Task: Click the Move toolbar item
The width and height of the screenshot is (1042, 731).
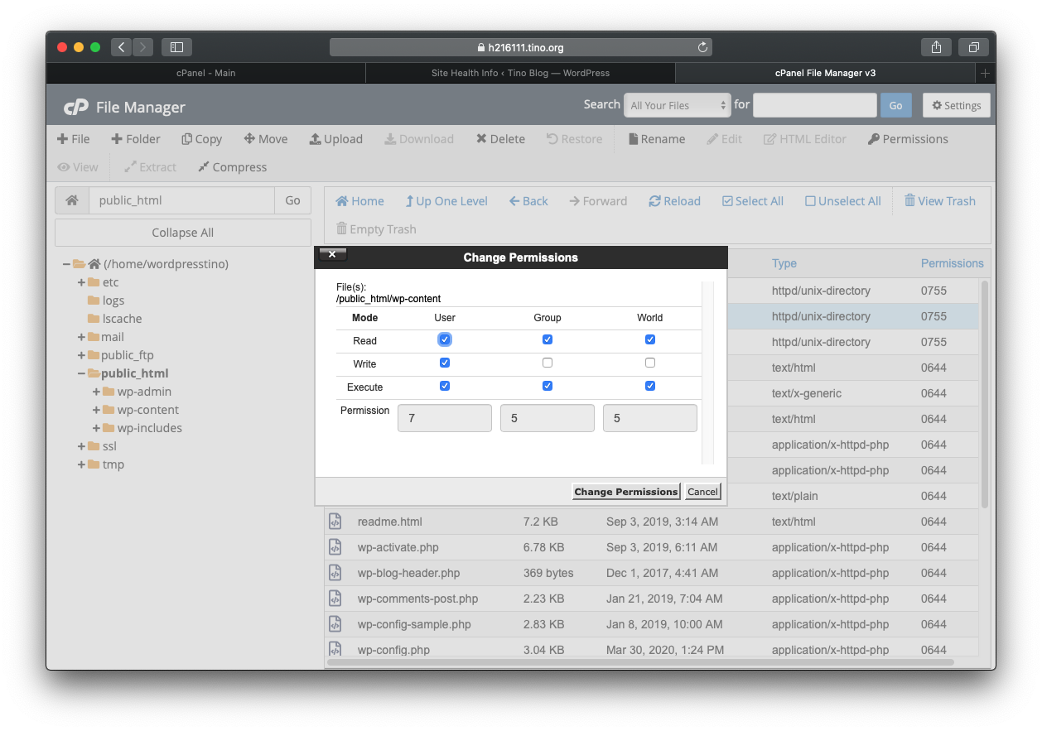Action: (265, 139)
